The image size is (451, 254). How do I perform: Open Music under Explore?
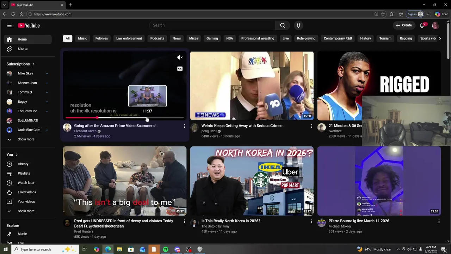(28, 234)
